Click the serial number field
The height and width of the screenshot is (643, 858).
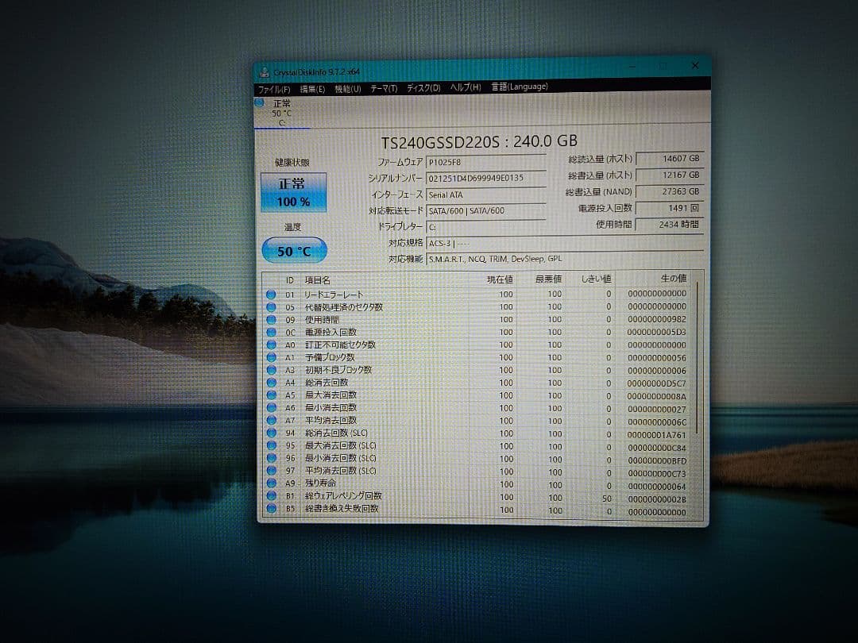click(485, 179)
